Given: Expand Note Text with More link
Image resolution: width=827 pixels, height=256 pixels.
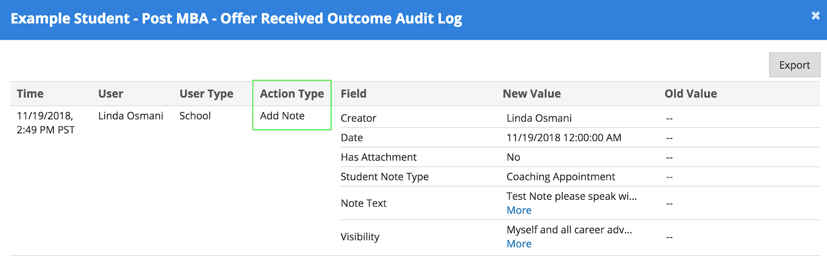Looking at the screenshot, I should pyautogui.click(x=519, y=210).
